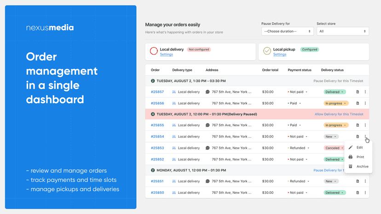Open order #25857 link
The width and height of the screenshot is (381, 214).
point(157,92)
